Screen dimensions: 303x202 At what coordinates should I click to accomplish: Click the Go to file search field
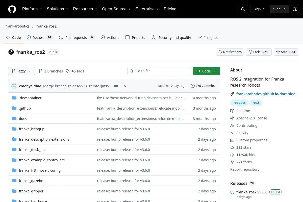[x=159, y=71]
